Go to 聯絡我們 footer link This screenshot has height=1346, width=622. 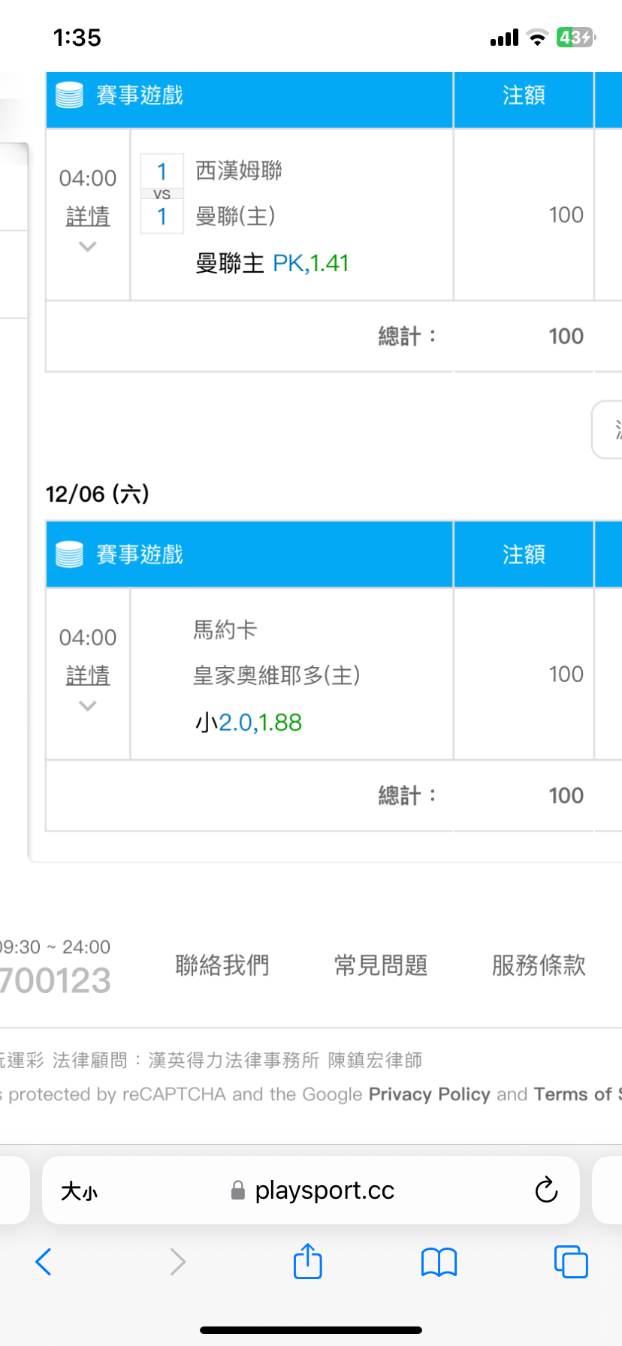(222, 965)
